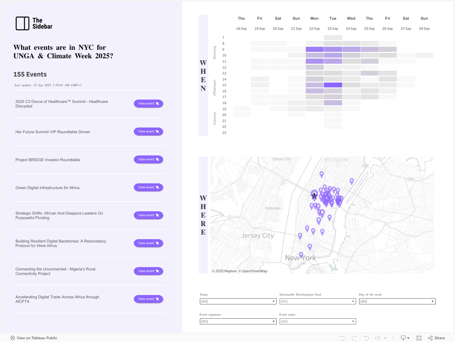View event for 2025 C3 Davos Healthcare Summit
Screen dimensions: 455x342
pyautogui.click(x=149, y=103)
